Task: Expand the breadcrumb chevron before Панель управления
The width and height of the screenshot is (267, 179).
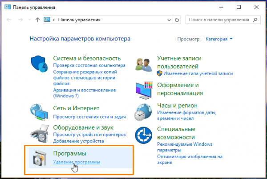Action: (x=54, y=20)
